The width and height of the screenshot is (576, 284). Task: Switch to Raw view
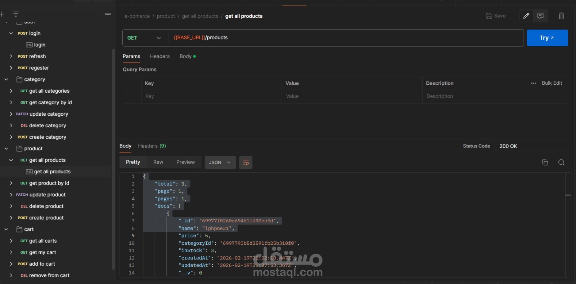[158, 162]
